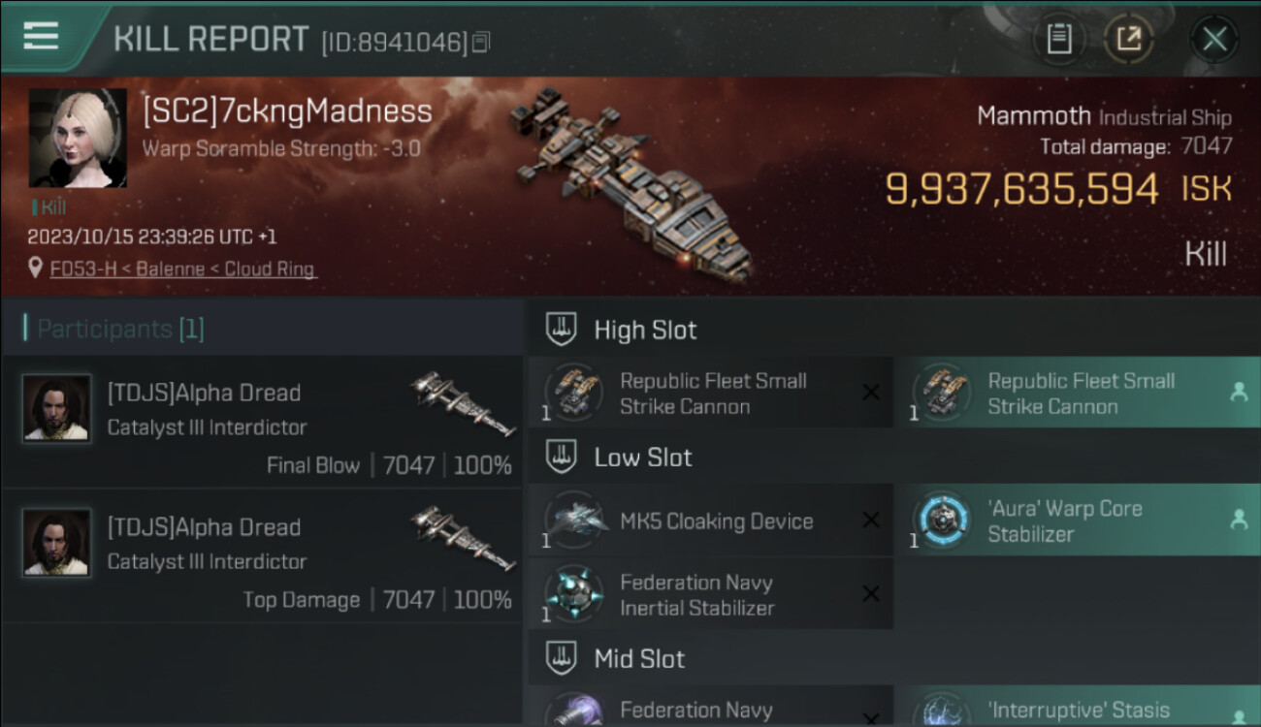Click Catalyst III Interdictor icon in Top Damage row

coord(461,537)
